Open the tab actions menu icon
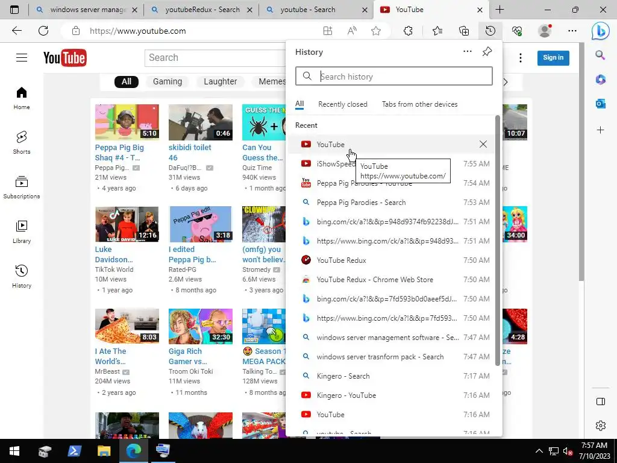The height and width of the screenshot is (463, 617). pyautogui.click(x=14, y=10)
